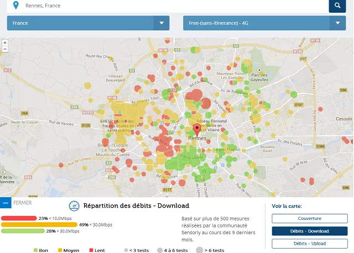This screenshot has width=354, height=253.
Task: Click the red 23% slow speed bar
Action: pyautogui.click(x=19, y=218)
